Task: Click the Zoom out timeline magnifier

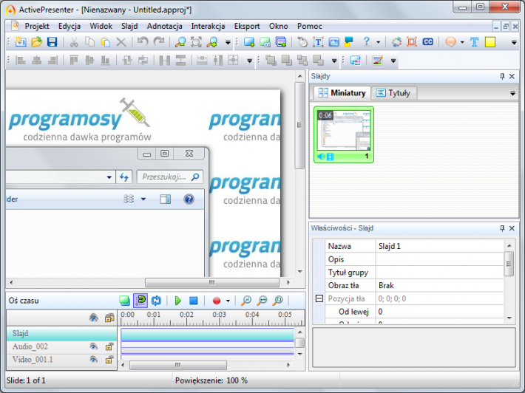Action: pyautogui.click(x=262, y=301)
